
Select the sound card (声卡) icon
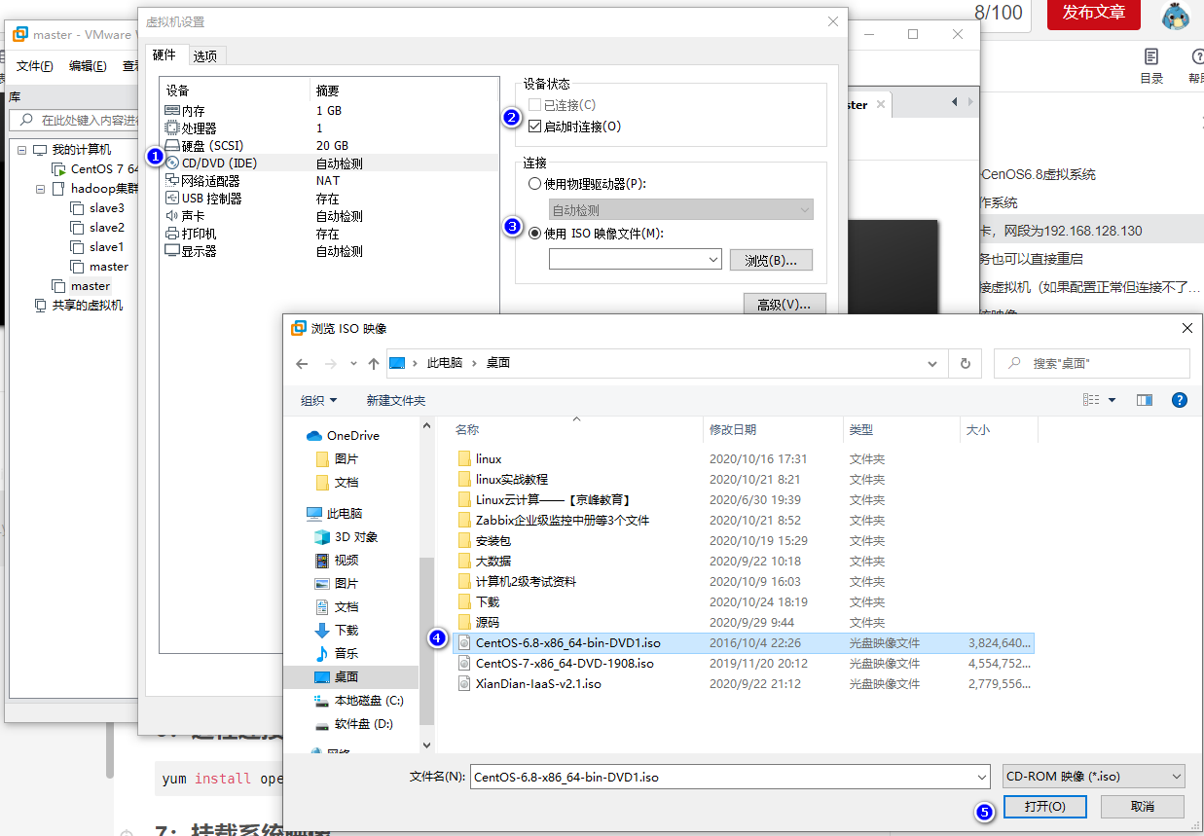tap(172, 215)
